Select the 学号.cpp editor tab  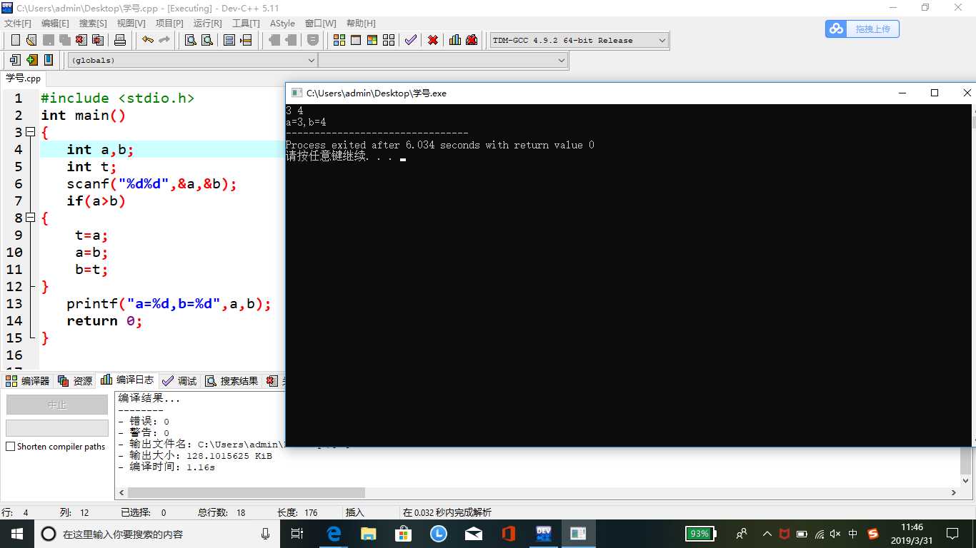point(24,78)
